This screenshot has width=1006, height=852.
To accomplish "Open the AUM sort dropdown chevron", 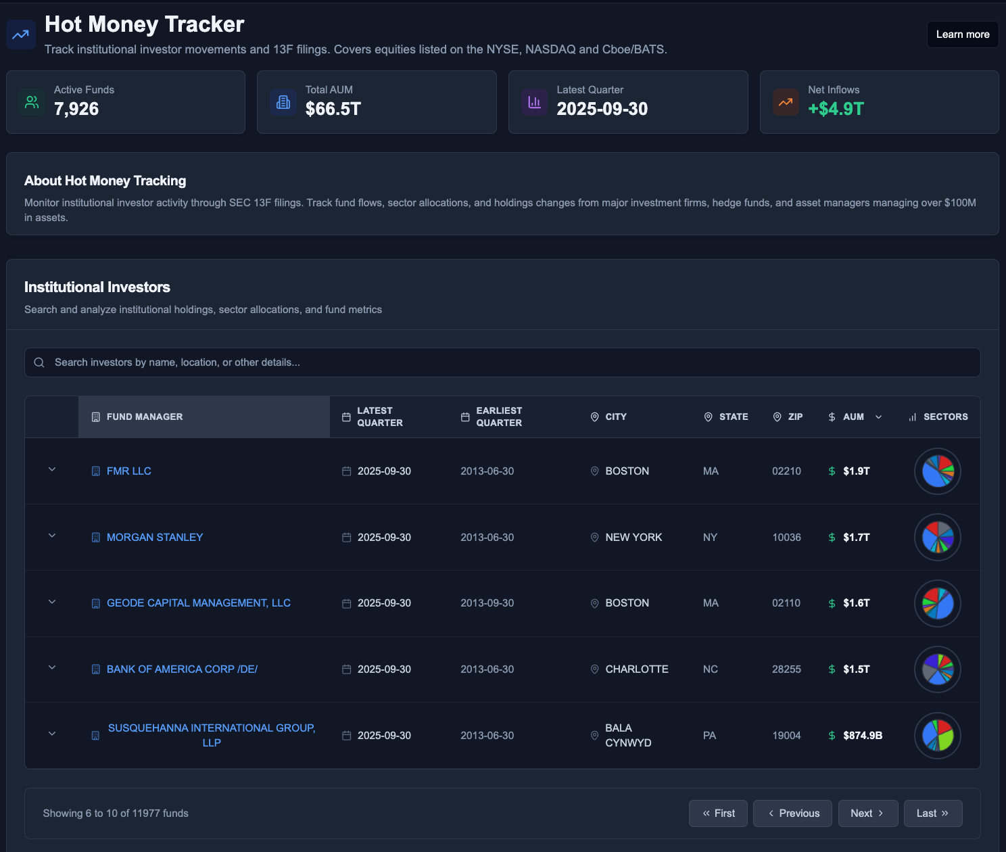I will pyautogui.click(x=878, y=417).
